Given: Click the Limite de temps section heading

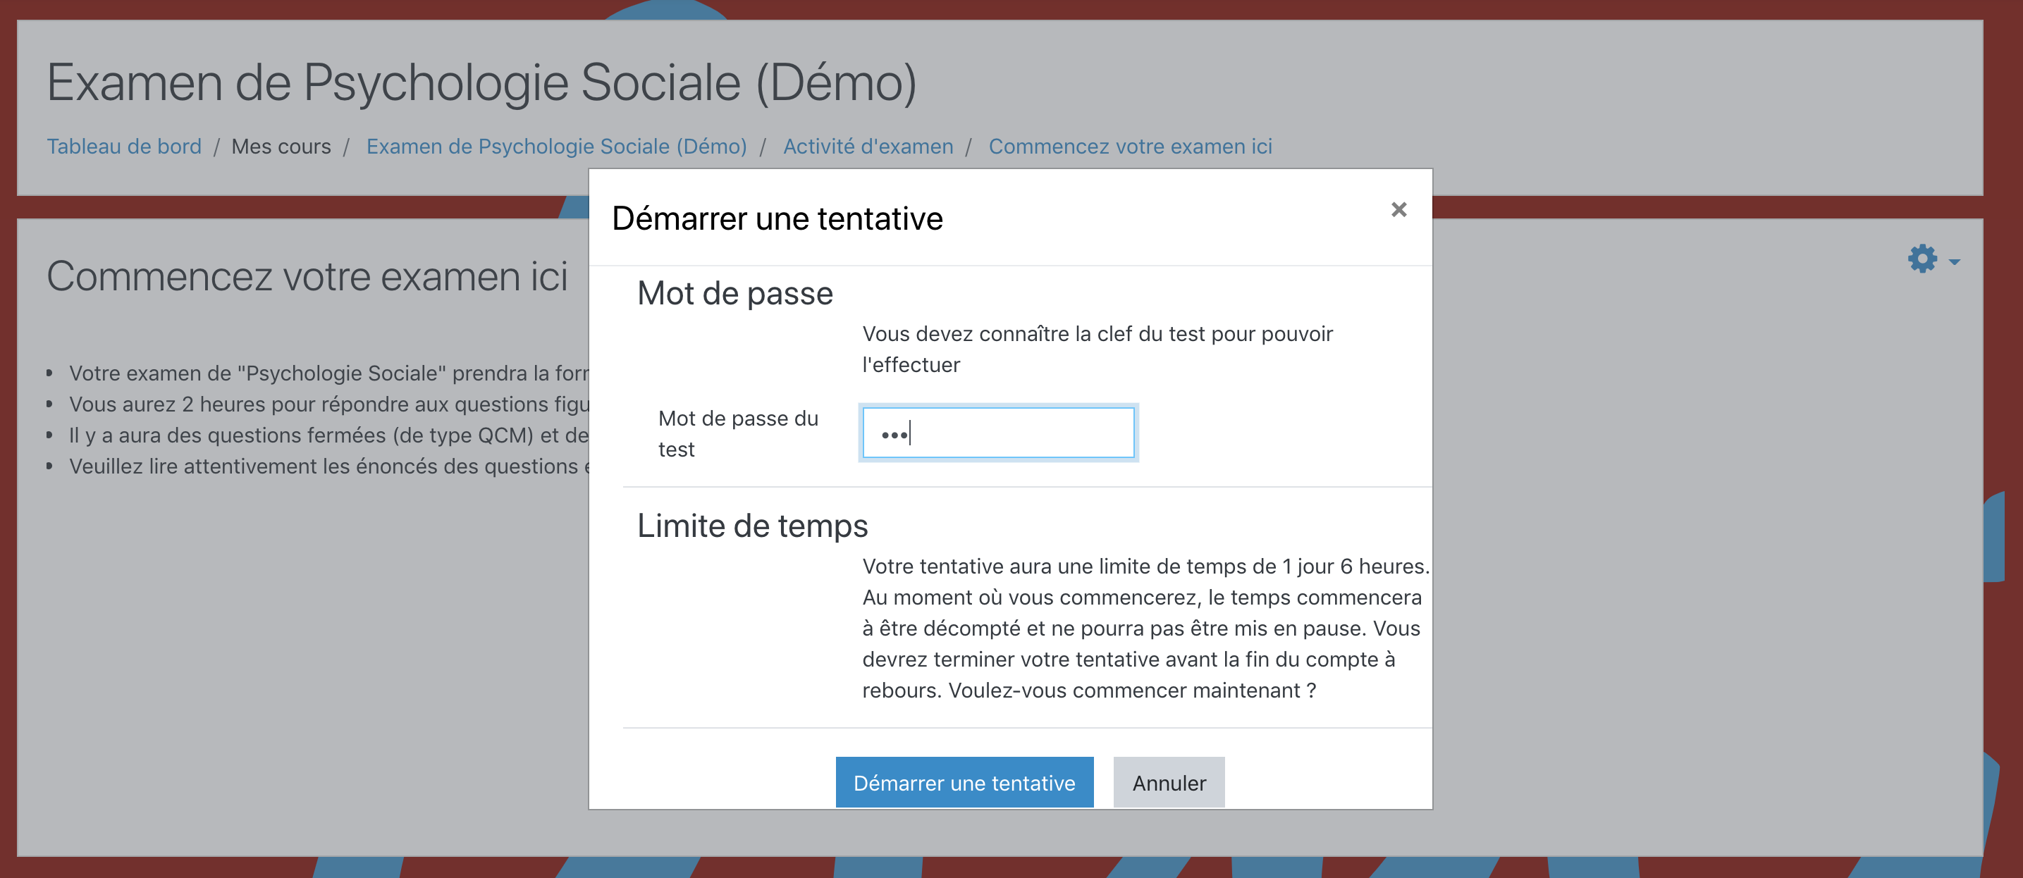Looking at the screenshot, I should pos(751,526).
